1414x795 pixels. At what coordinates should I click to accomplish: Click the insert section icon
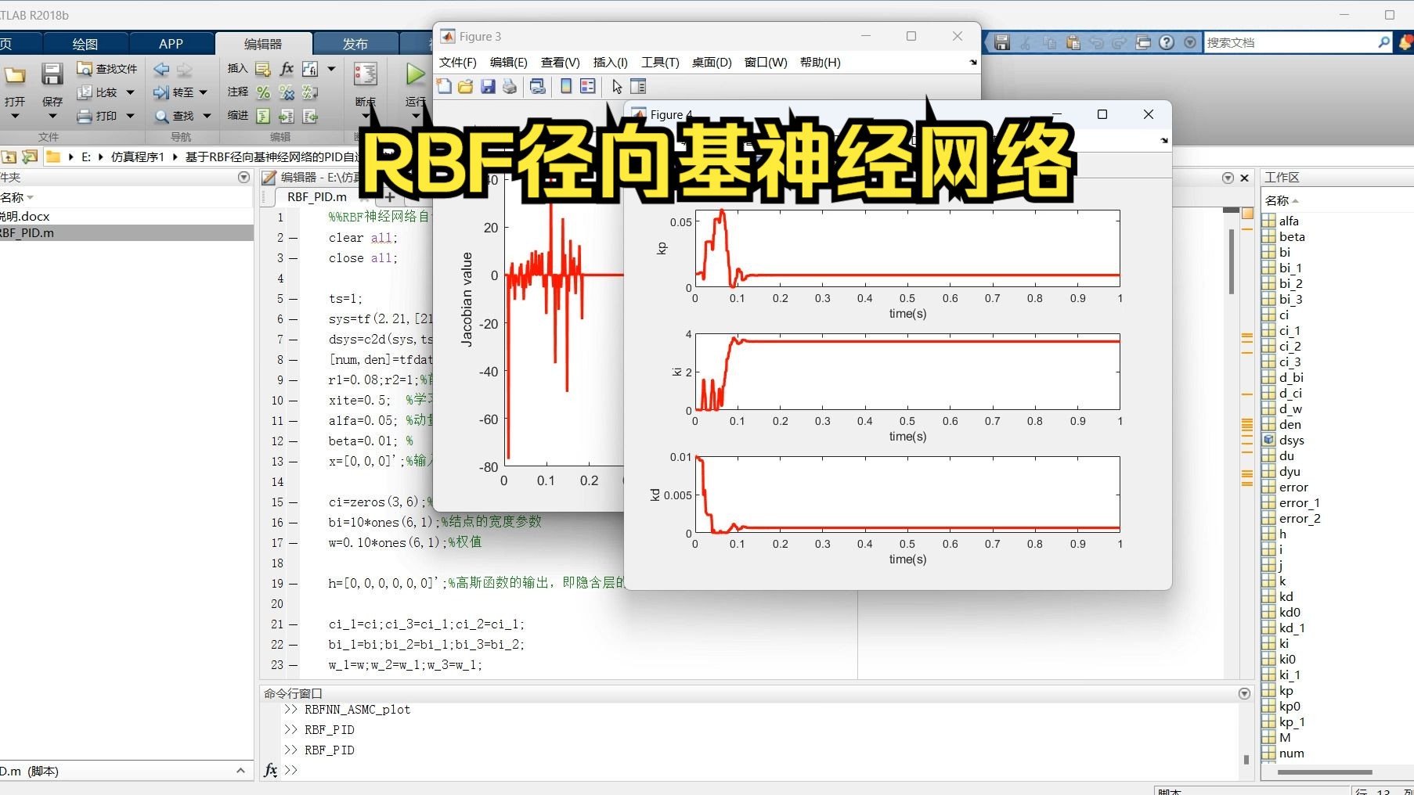(263, 69)
